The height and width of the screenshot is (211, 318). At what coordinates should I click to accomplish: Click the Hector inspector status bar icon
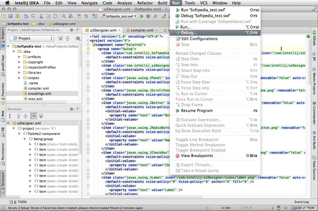coord(279,208)
